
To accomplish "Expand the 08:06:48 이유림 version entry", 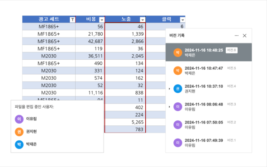I will coord(169,107).
